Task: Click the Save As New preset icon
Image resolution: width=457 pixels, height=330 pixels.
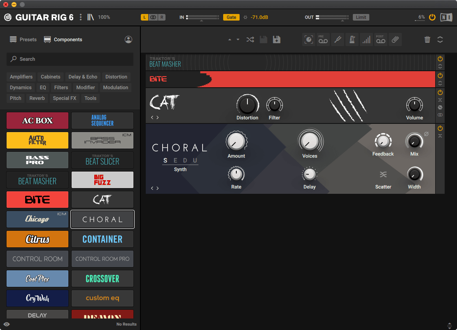Action: pos(277,40)
